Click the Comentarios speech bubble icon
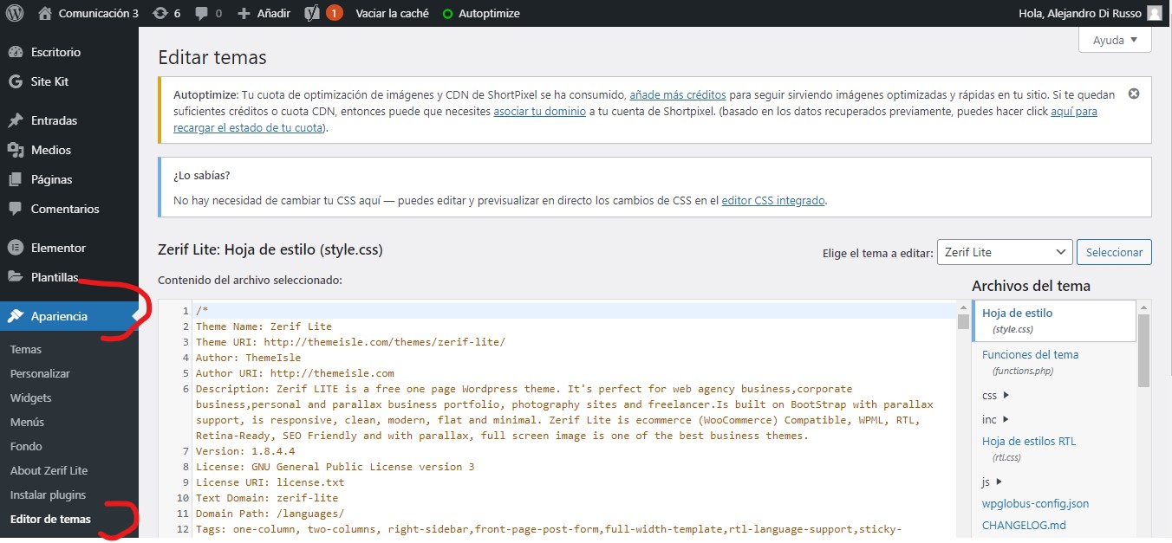1172x543 pixels. 16,209
